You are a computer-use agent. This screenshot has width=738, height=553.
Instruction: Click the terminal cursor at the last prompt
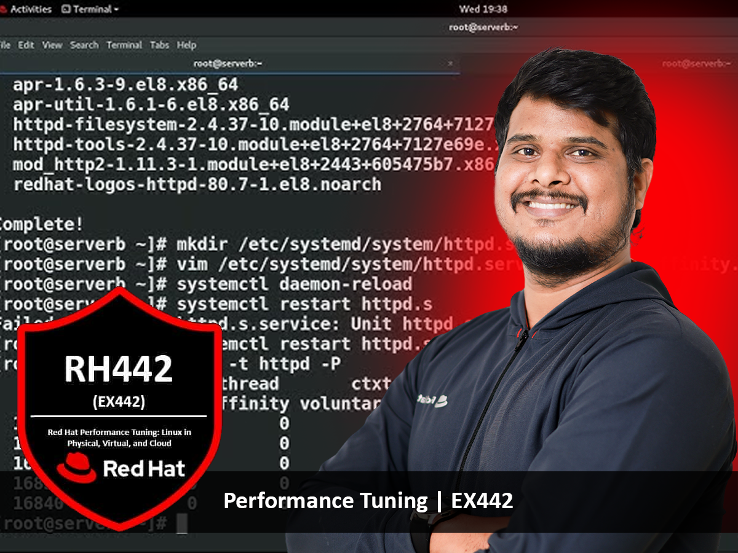pos(181,524)
